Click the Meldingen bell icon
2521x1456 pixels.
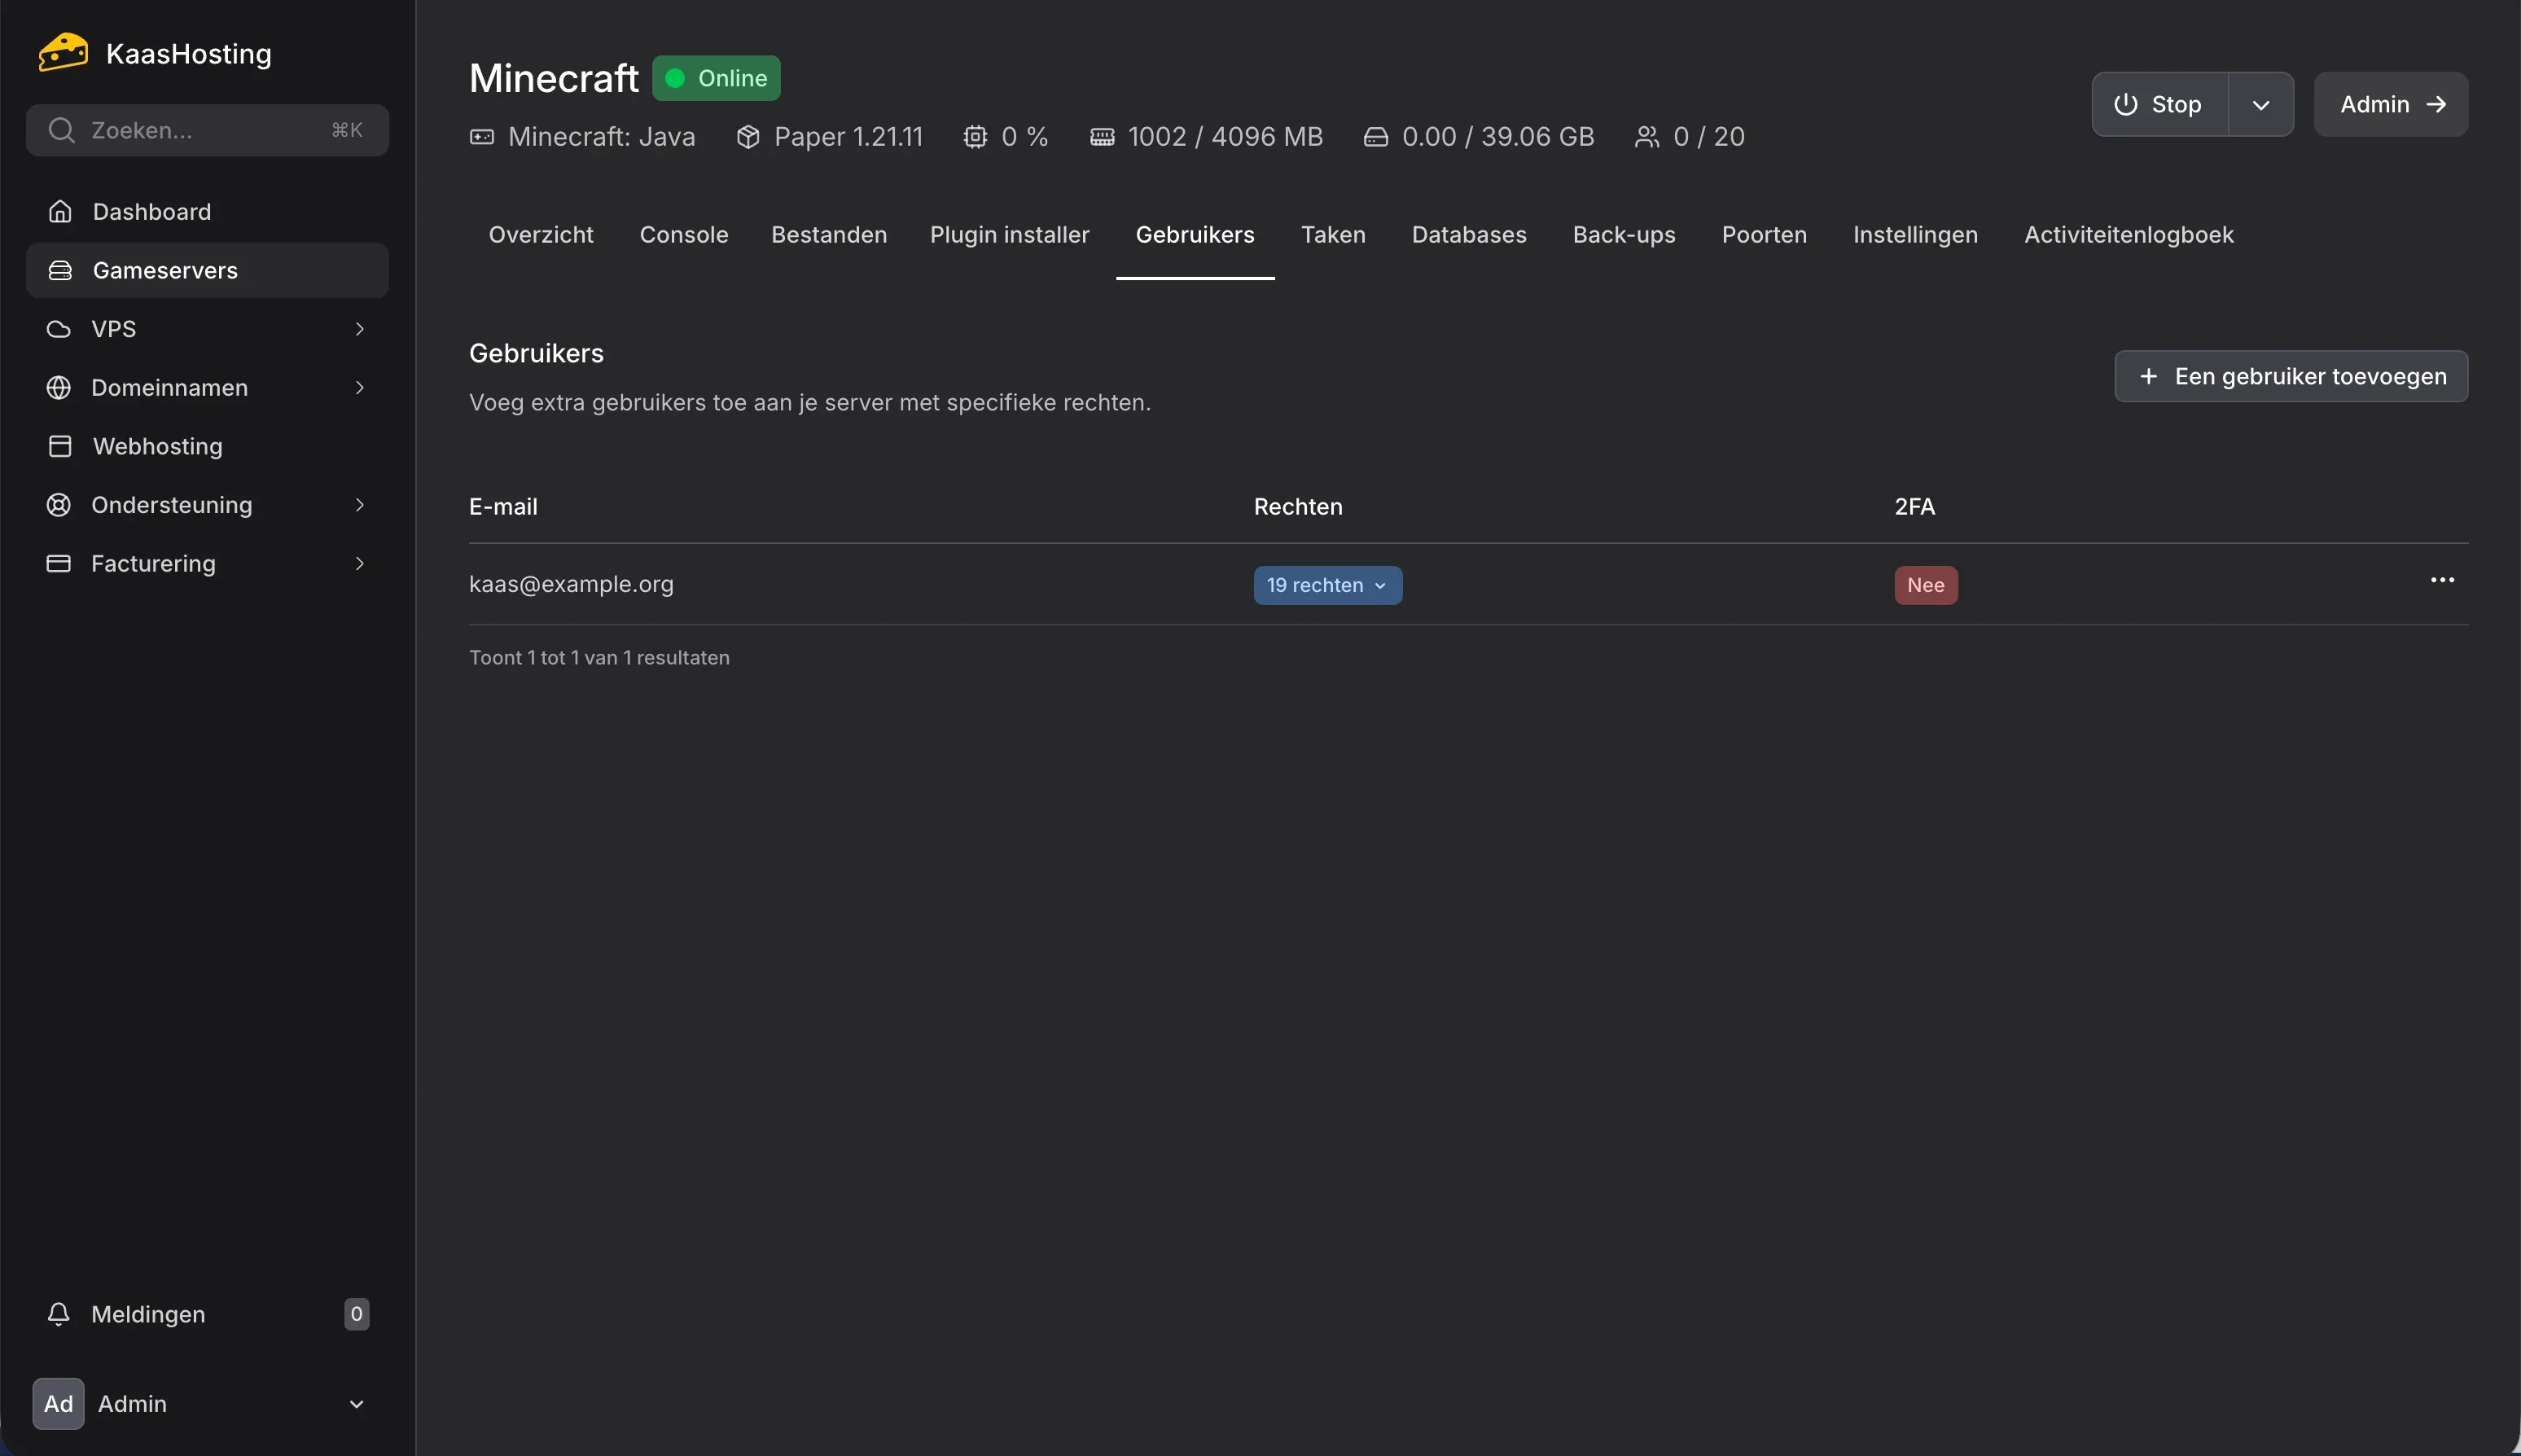58,1314
